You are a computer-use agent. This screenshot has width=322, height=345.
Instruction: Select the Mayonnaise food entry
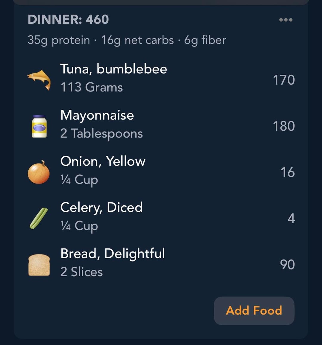(97, 115)
